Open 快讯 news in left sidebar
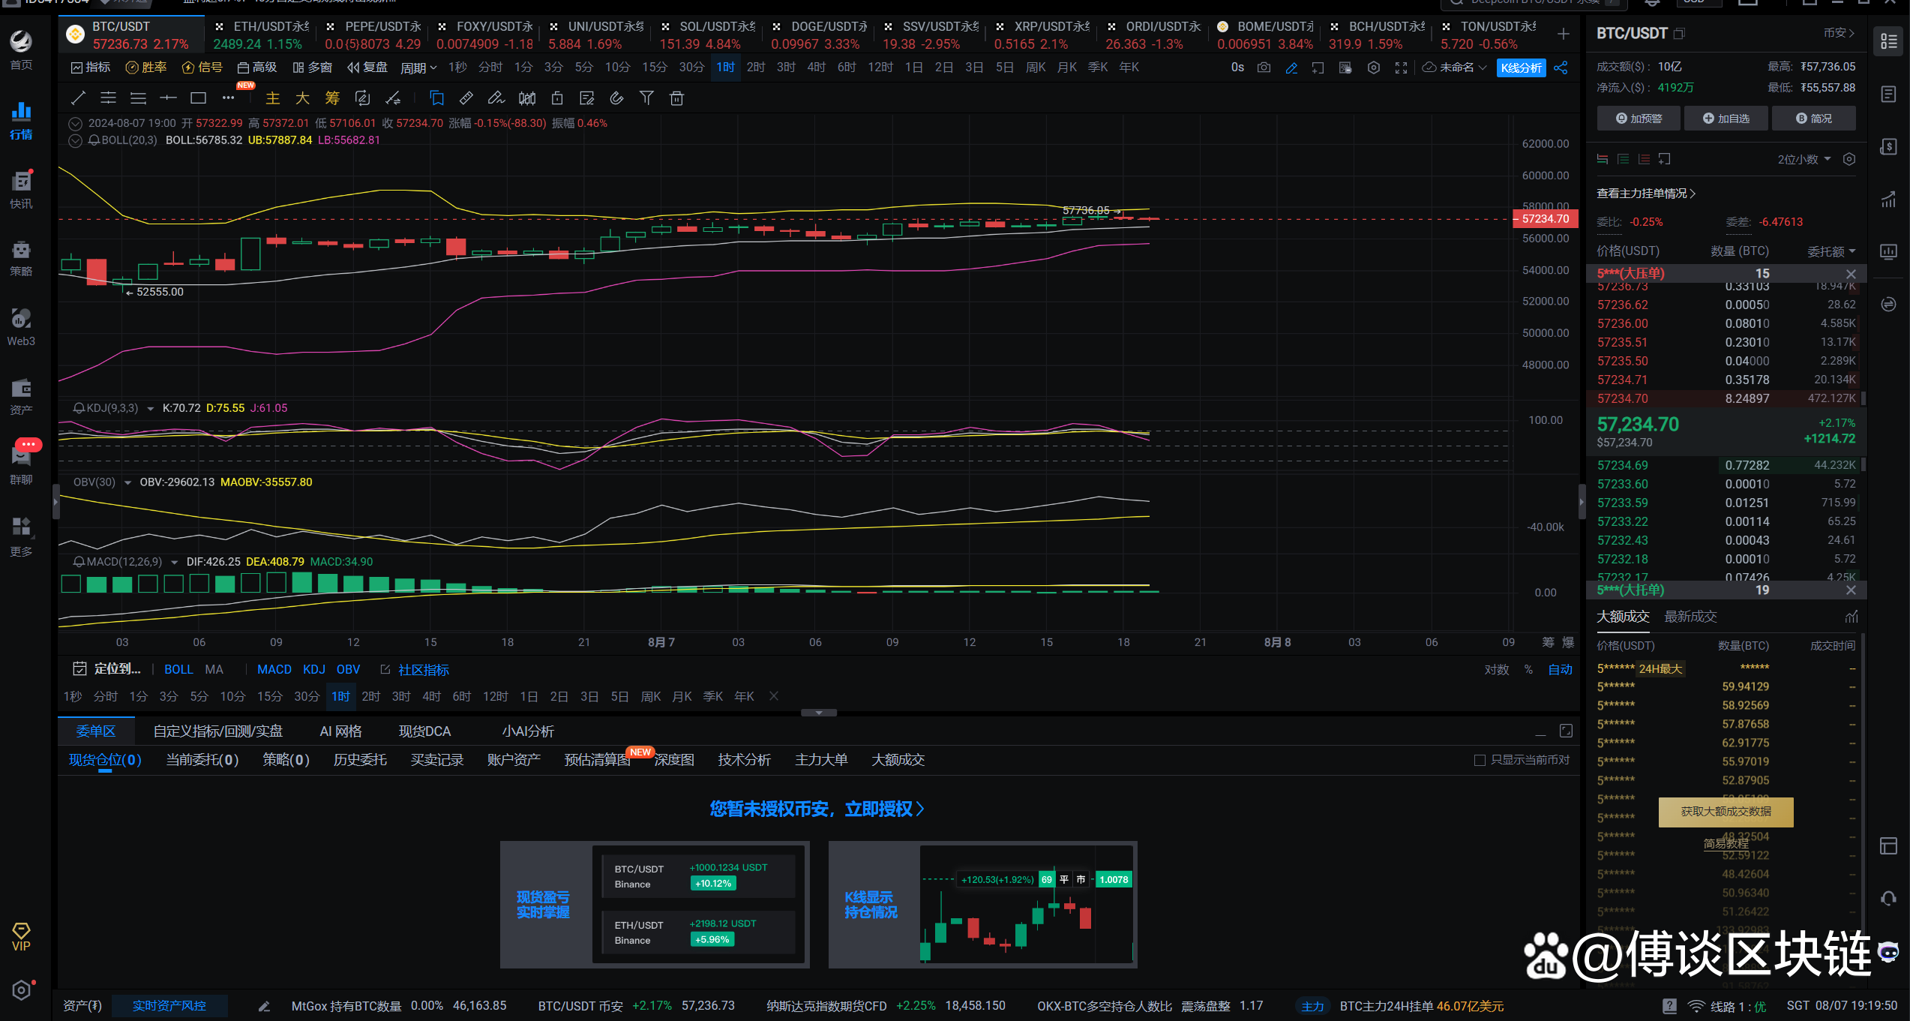 coord(21,190)
